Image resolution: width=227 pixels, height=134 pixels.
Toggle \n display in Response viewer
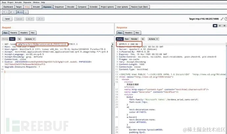click(143, 39)
